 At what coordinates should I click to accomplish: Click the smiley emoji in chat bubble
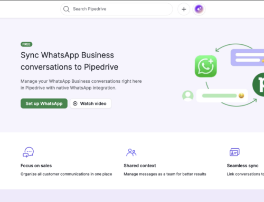tap(241, 95)
